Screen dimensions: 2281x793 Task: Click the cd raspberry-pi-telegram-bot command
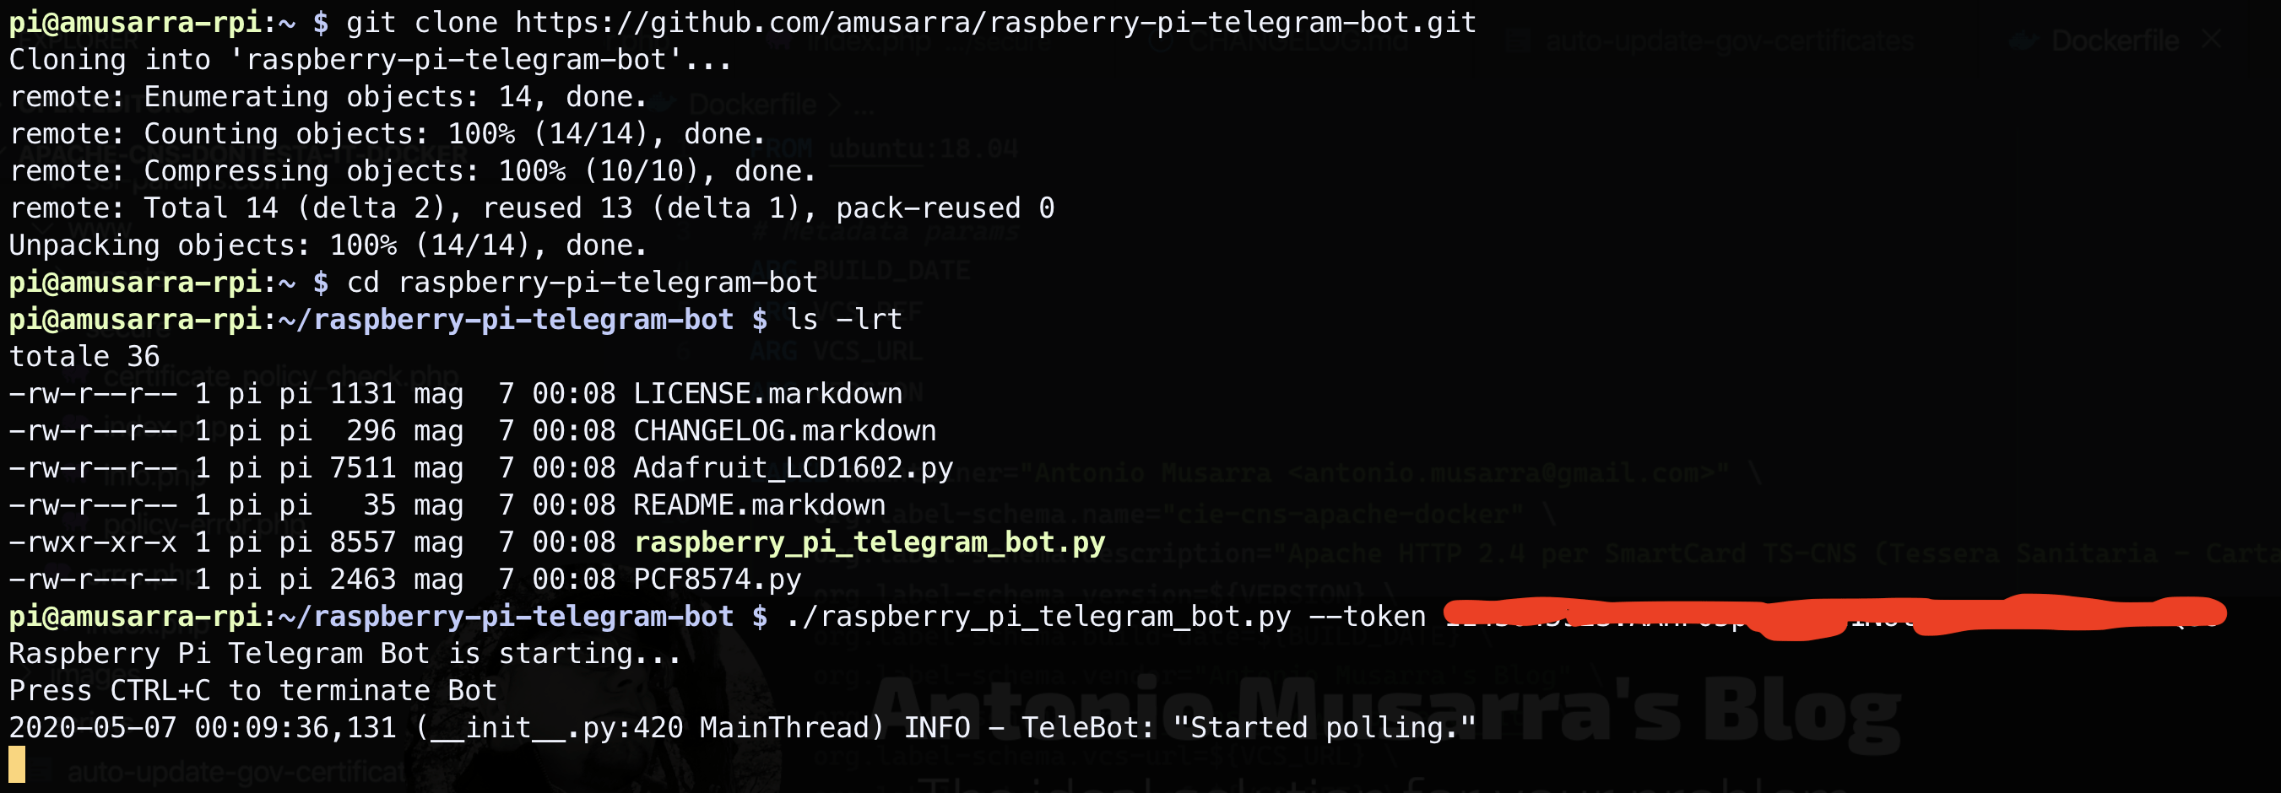tap(582, 283)
